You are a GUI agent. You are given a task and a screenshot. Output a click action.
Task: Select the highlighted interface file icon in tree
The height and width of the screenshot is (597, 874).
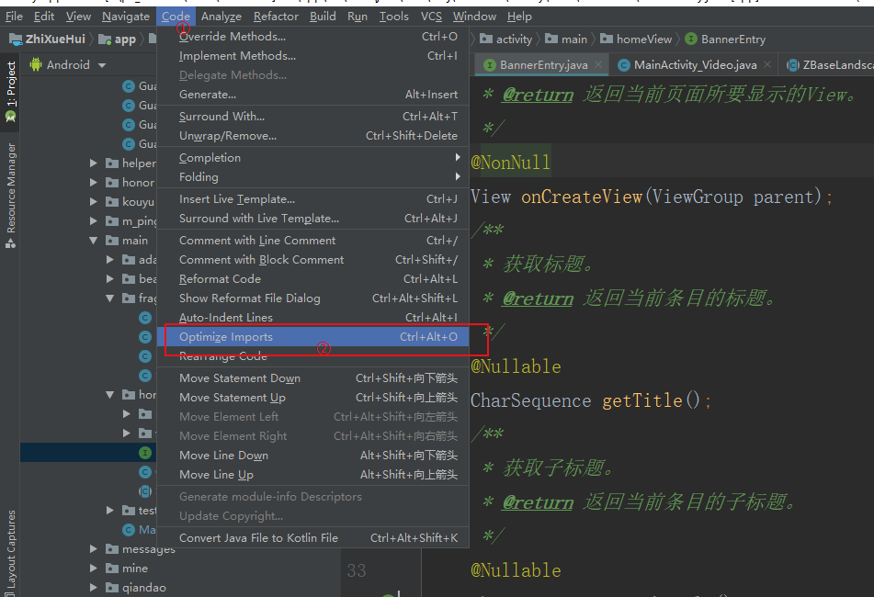click(x=145, y=453)
